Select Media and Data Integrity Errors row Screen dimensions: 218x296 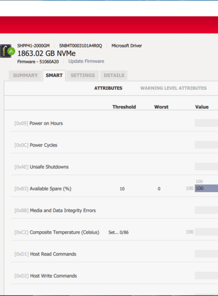114,210
